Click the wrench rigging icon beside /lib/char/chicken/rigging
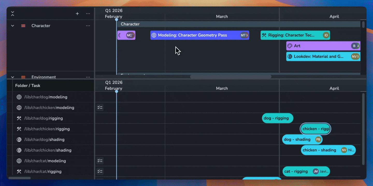This screenshot has height=186, width=373. (19, 129)
